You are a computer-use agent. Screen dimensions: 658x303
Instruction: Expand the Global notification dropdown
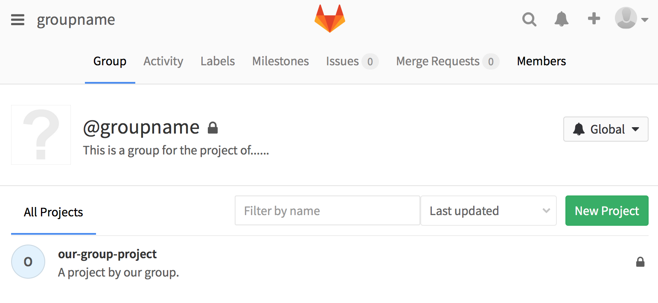(606, 129)
